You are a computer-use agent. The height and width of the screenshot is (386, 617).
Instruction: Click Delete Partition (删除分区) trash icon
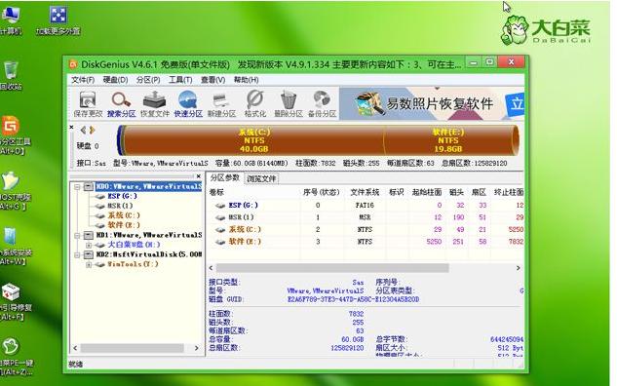pyautogui.click(x=289, y=104)
